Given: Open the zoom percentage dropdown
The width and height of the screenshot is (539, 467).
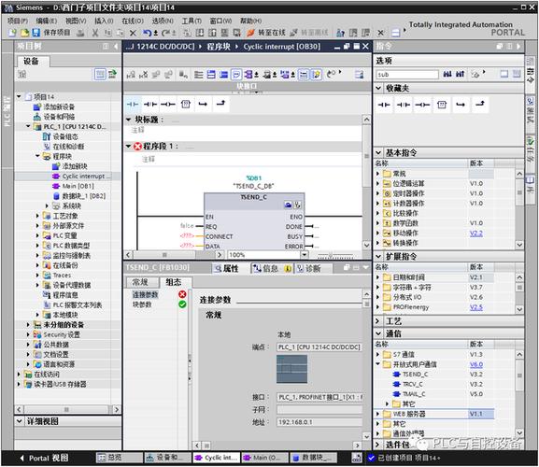Looking at the screenshot, I should [305, 255].
